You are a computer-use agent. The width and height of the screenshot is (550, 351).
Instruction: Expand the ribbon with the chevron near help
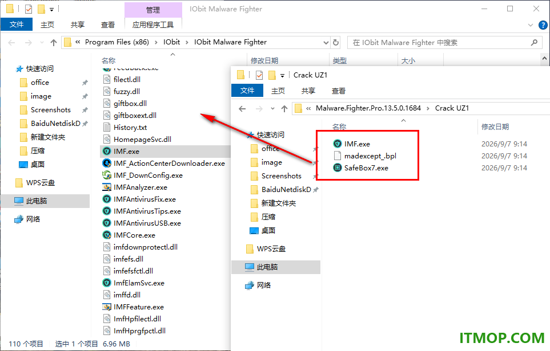coord(531,25)
